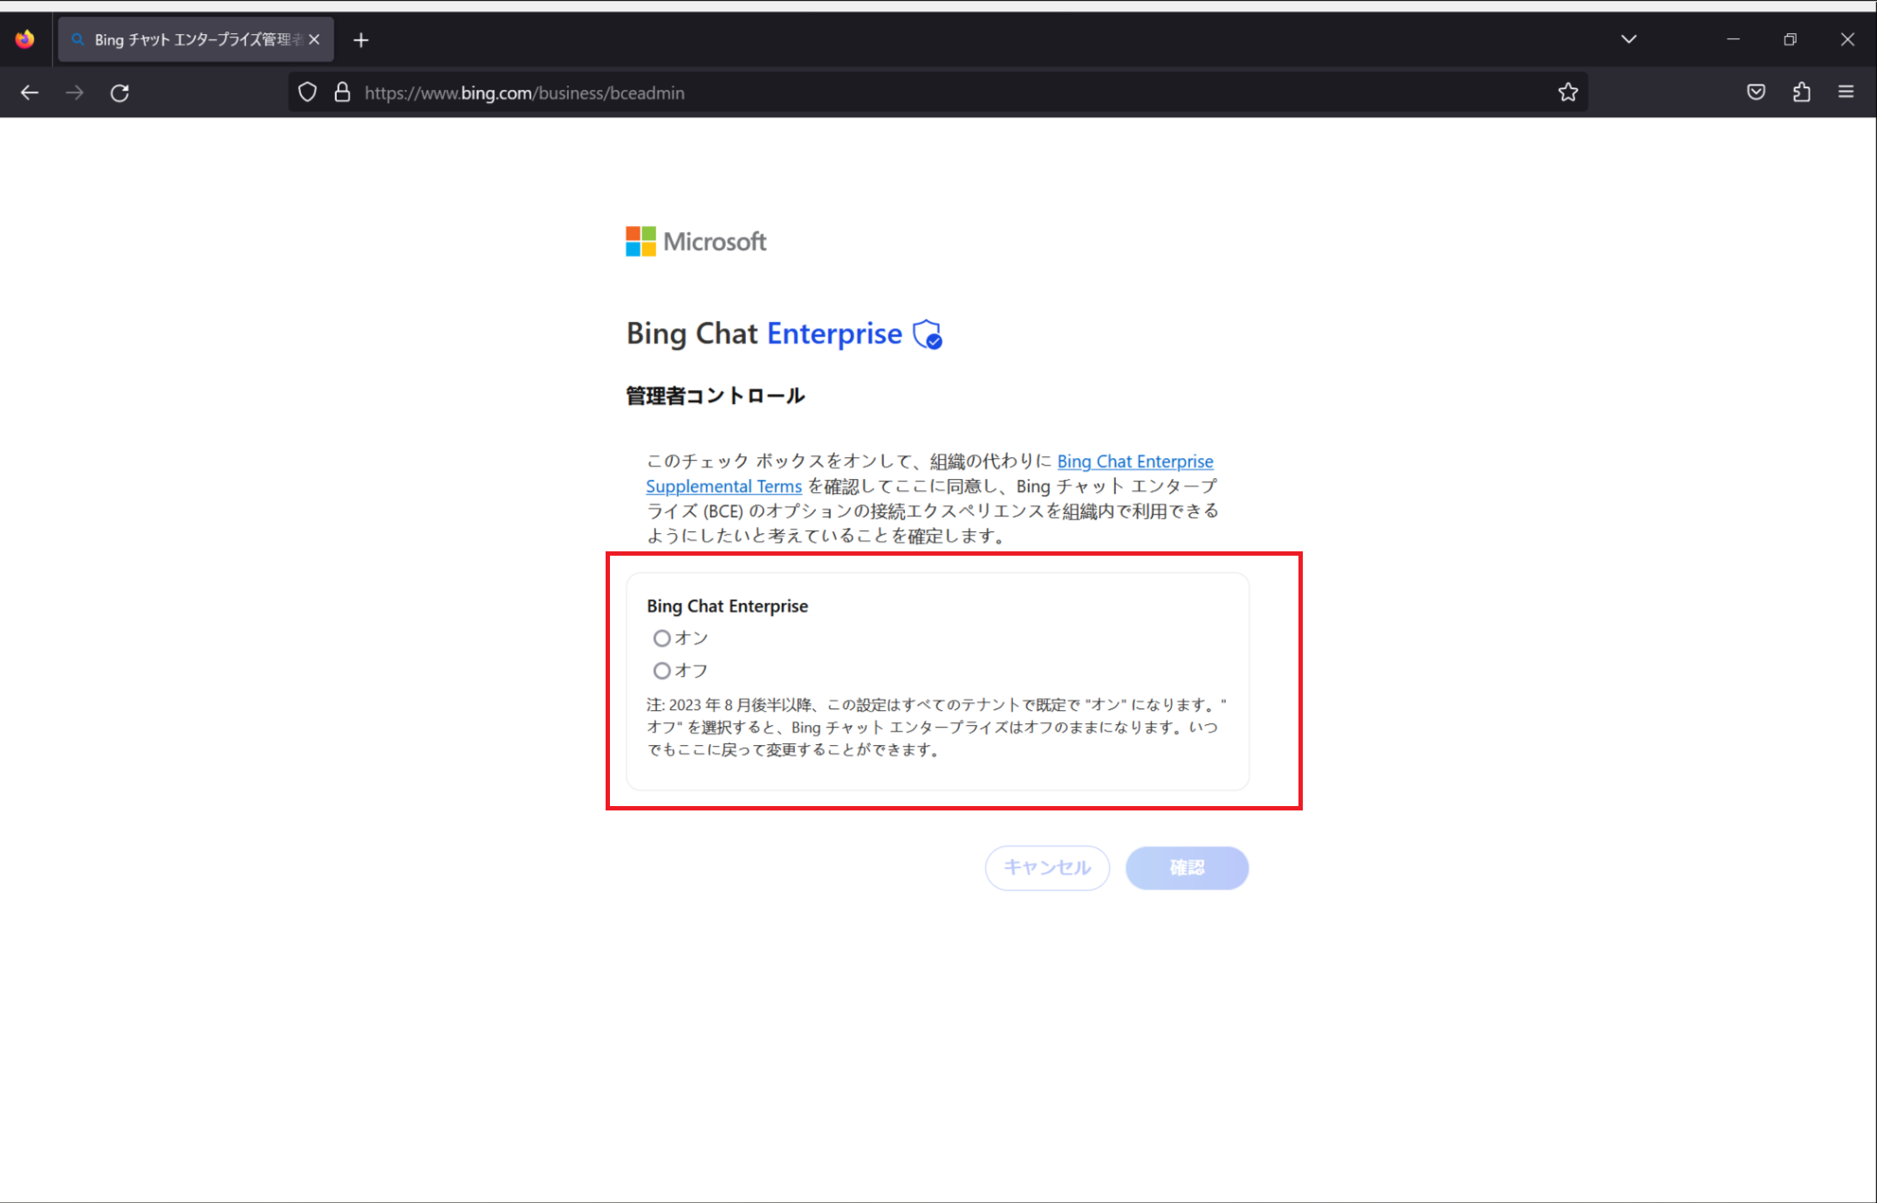The height and width of the screenshot is (1203, 1877).
Task: View site security padlock info
Action: [343, 92]
